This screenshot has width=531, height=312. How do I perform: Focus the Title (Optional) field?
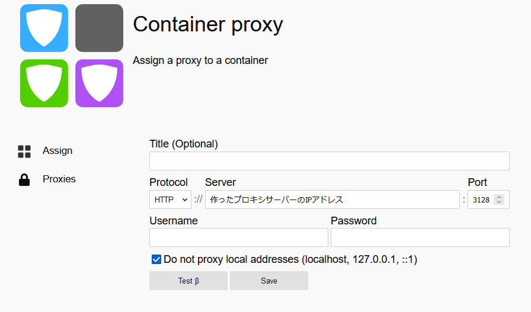[x=329, y=161]
